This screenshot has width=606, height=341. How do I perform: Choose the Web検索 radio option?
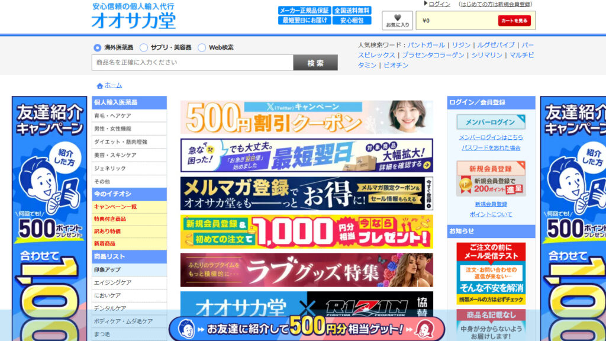pyautogui.click(x=202, y=47)
